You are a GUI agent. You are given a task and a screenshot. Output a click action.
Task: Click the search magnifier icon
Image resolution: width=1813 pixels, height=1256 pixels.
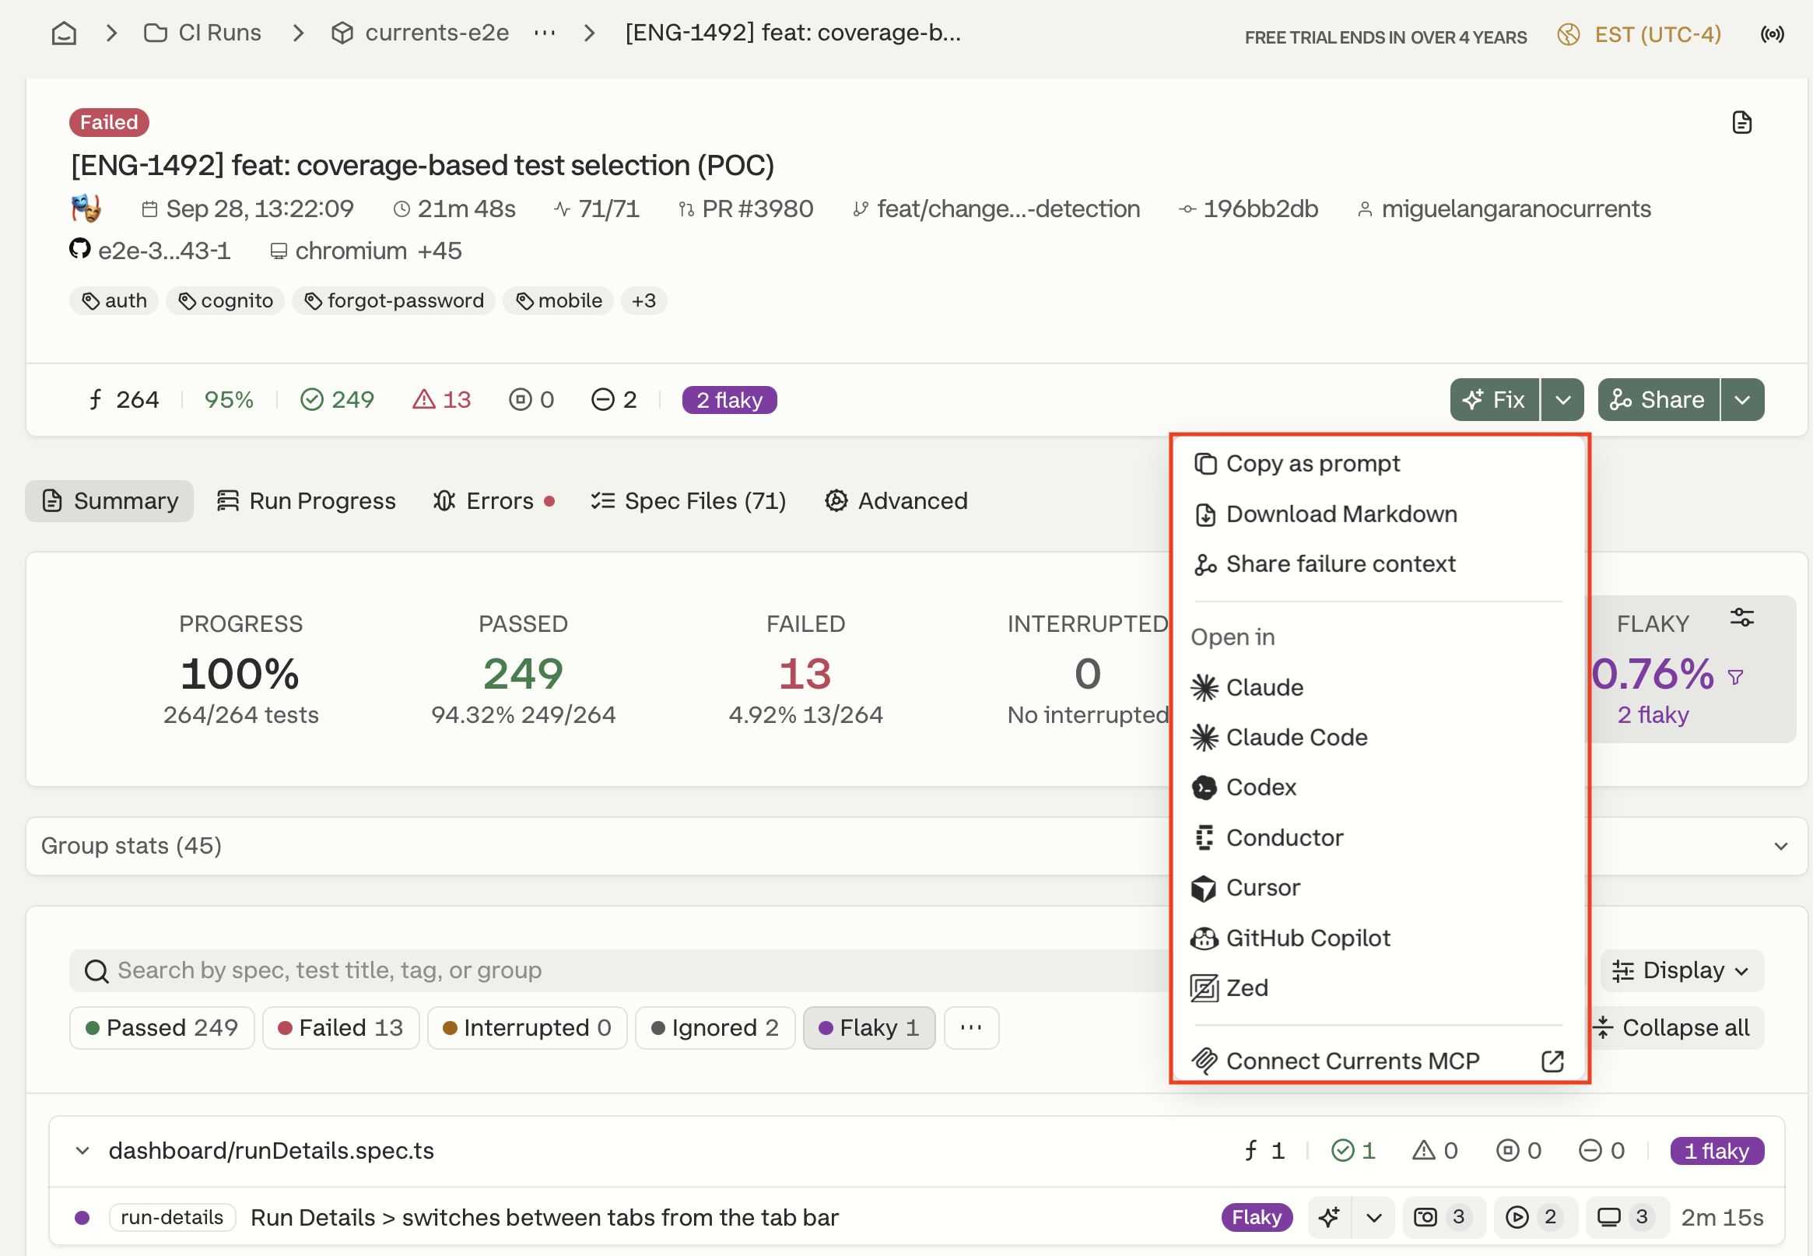(96, 971)
